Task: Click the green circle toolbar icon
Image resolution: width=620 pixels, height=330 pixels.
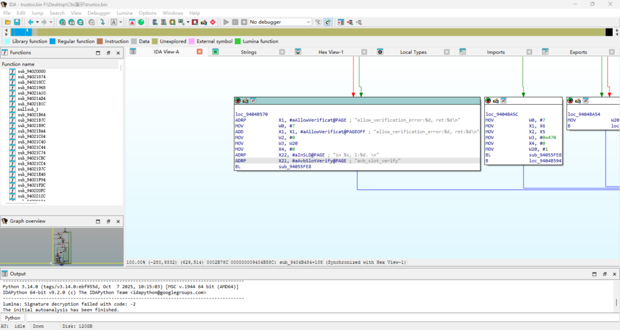Action: [141, 22]
